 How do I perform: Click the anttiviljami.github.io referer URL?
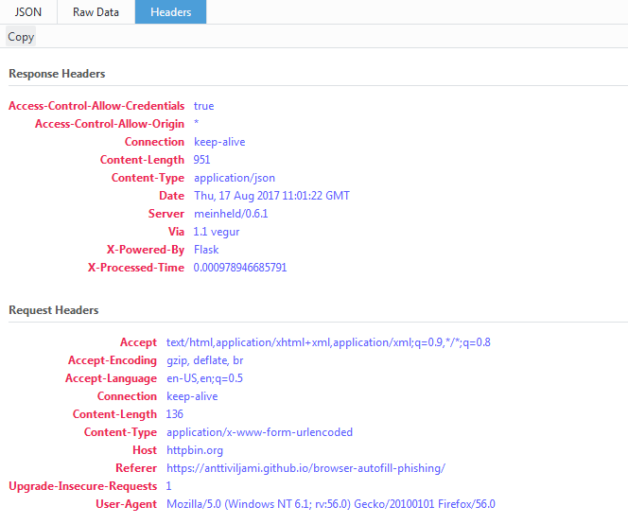pos(306,468)
